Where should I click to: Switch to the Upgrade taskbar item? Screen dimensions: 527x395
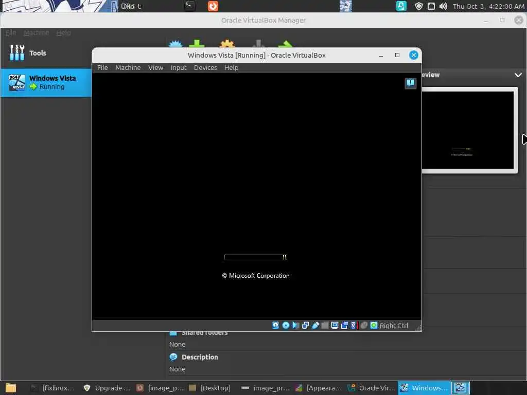107,388
